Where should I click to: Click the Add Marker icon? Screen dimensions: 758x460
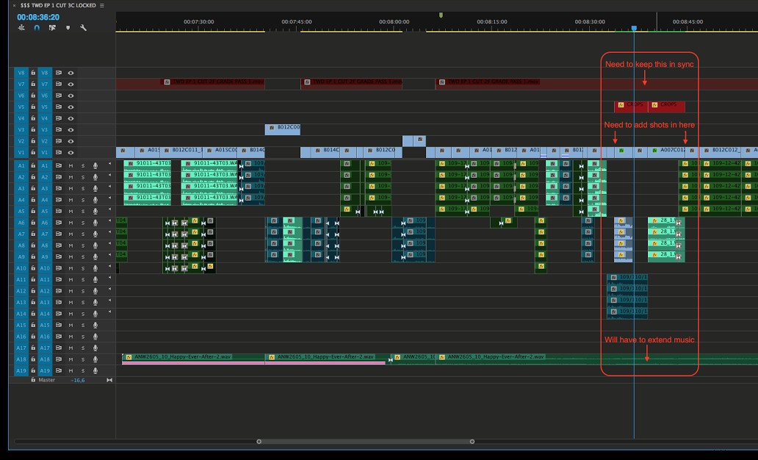[68, 29]
